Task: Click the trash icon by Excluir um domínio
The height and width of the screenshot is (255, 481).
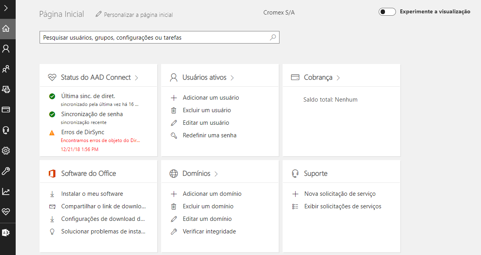Action: (x=174, y=206)
